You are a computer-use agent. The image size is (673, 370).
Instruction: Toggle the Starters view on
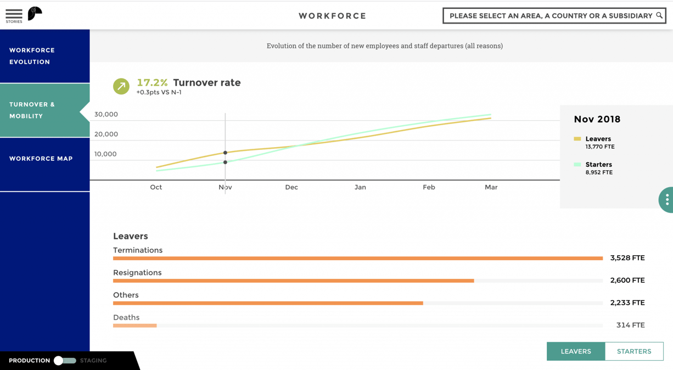[634, 351]
